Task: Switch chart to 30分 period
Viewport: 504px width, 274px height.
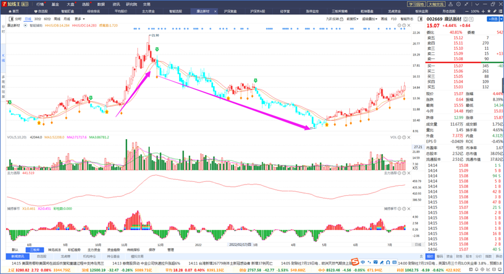Action: [38, 19]
